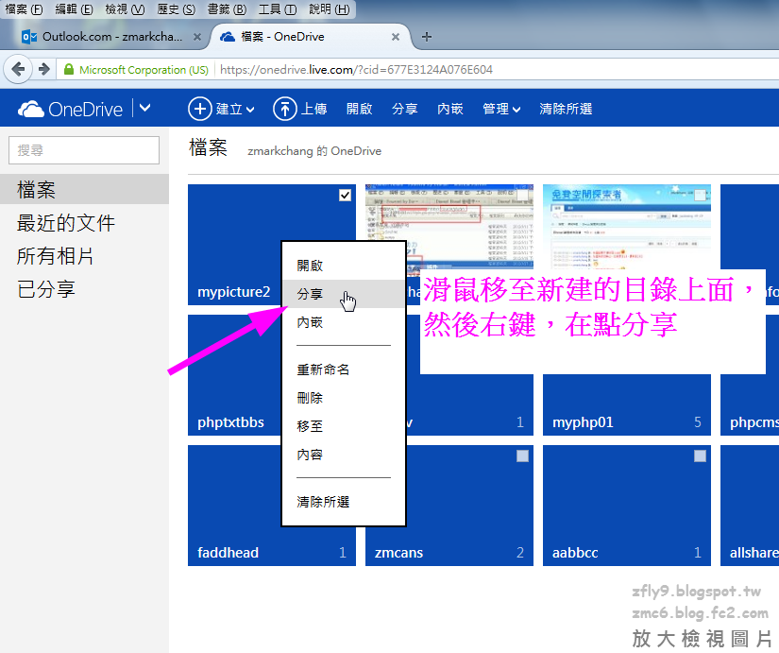Click 開啟 in the OneDrive toolbar
779x653 pixels.
[359, 109]
